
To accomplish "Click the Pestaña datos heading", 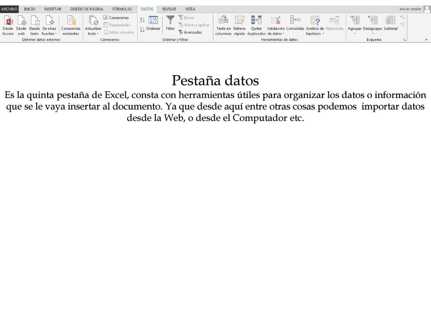I will click(215, 80).
